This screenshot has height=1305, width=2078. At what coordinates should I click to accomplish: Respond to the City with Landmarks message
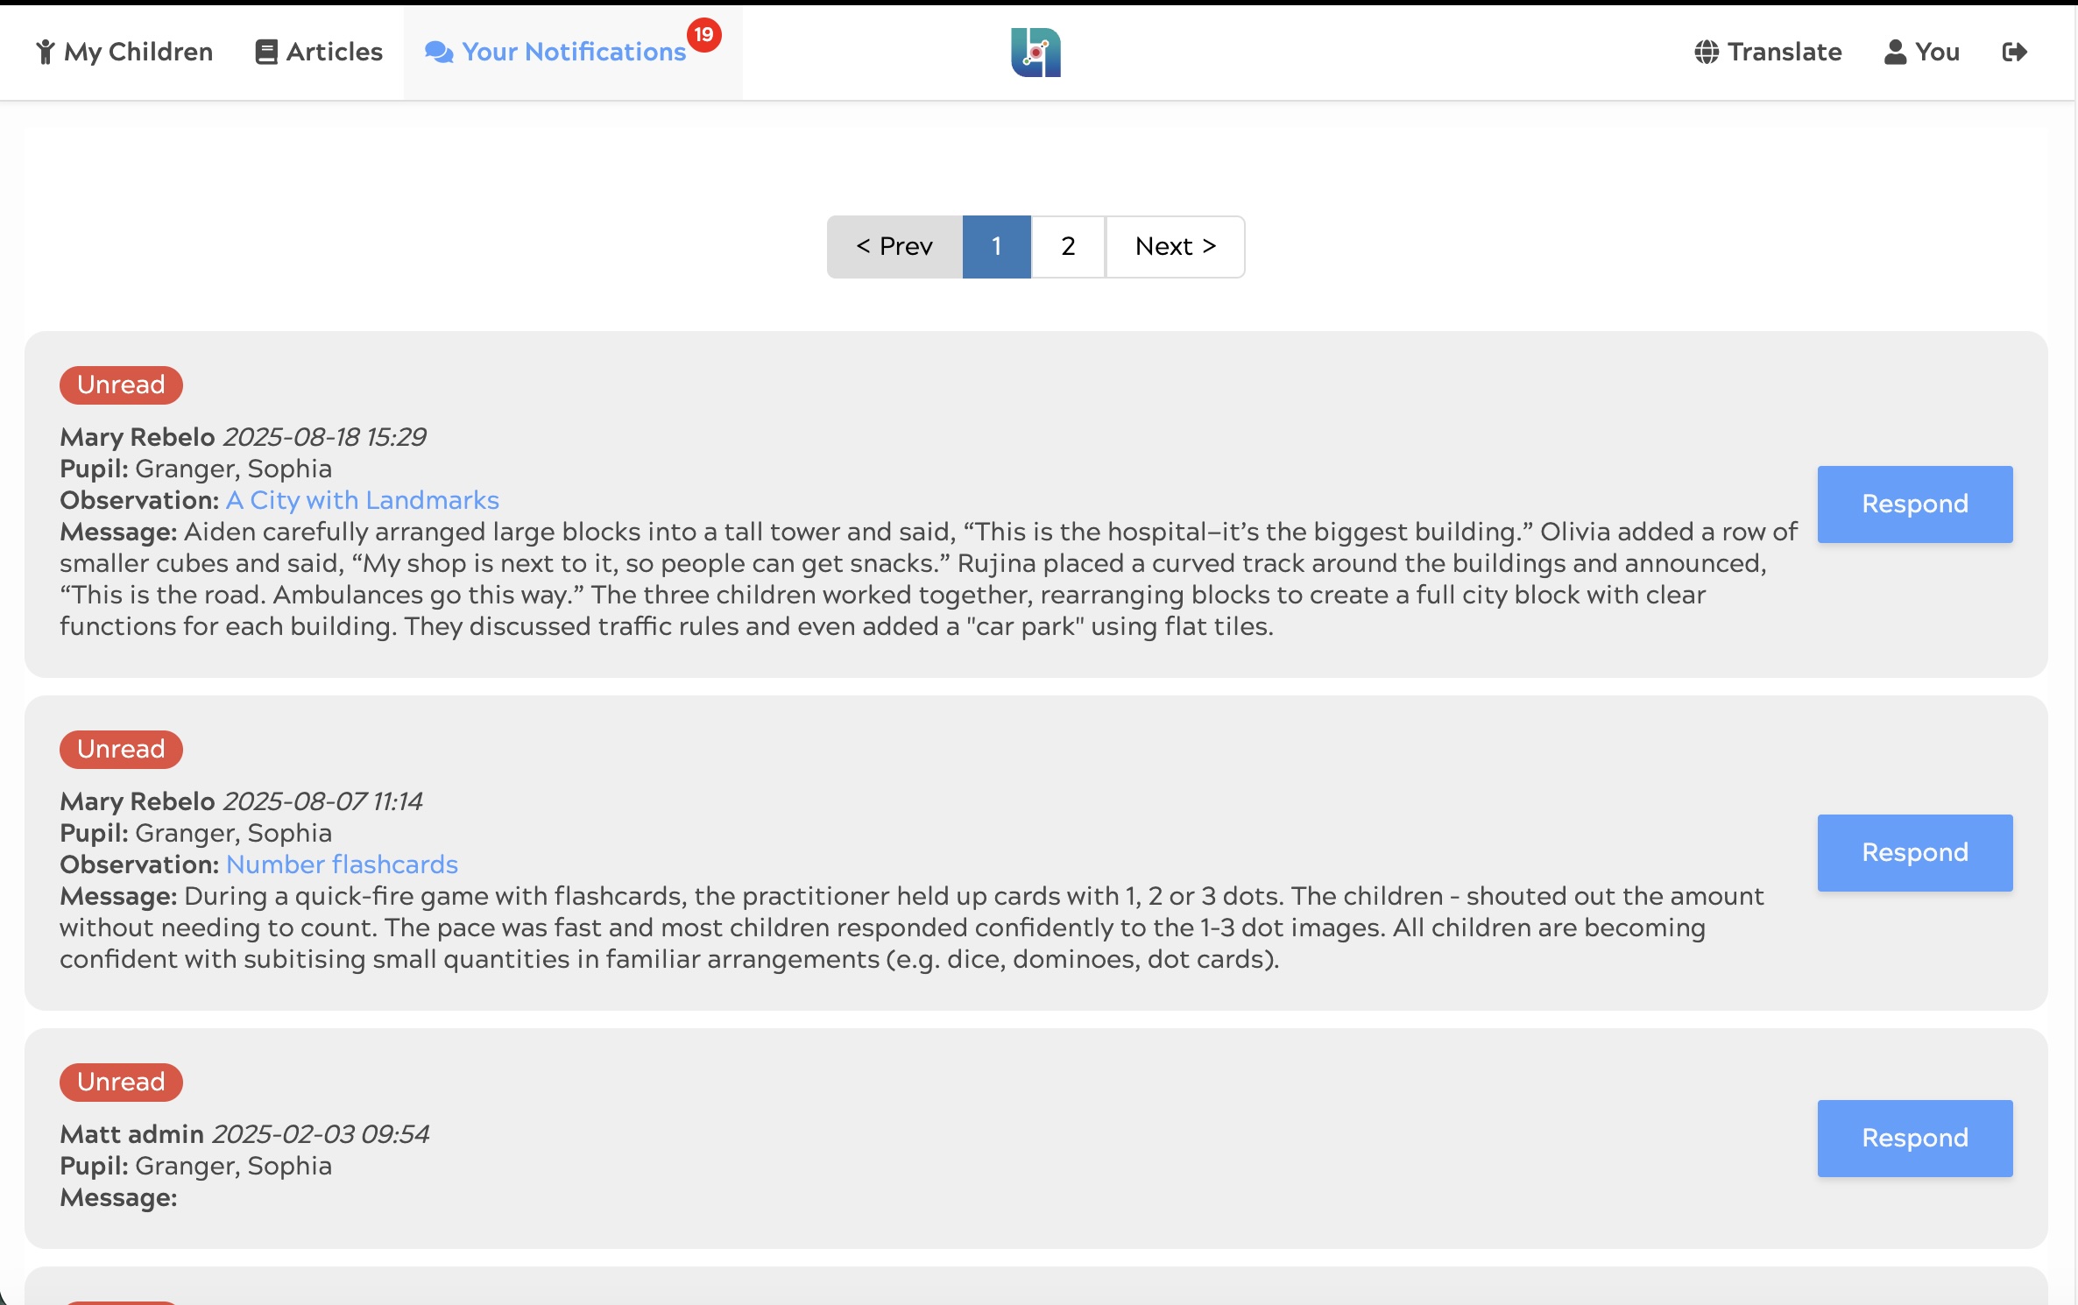click(1914, 504)
